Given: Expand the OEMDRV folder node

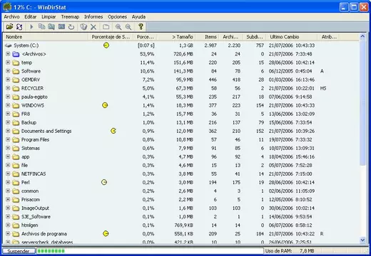Looking at the screenshot, I should (x=8, y=80).
